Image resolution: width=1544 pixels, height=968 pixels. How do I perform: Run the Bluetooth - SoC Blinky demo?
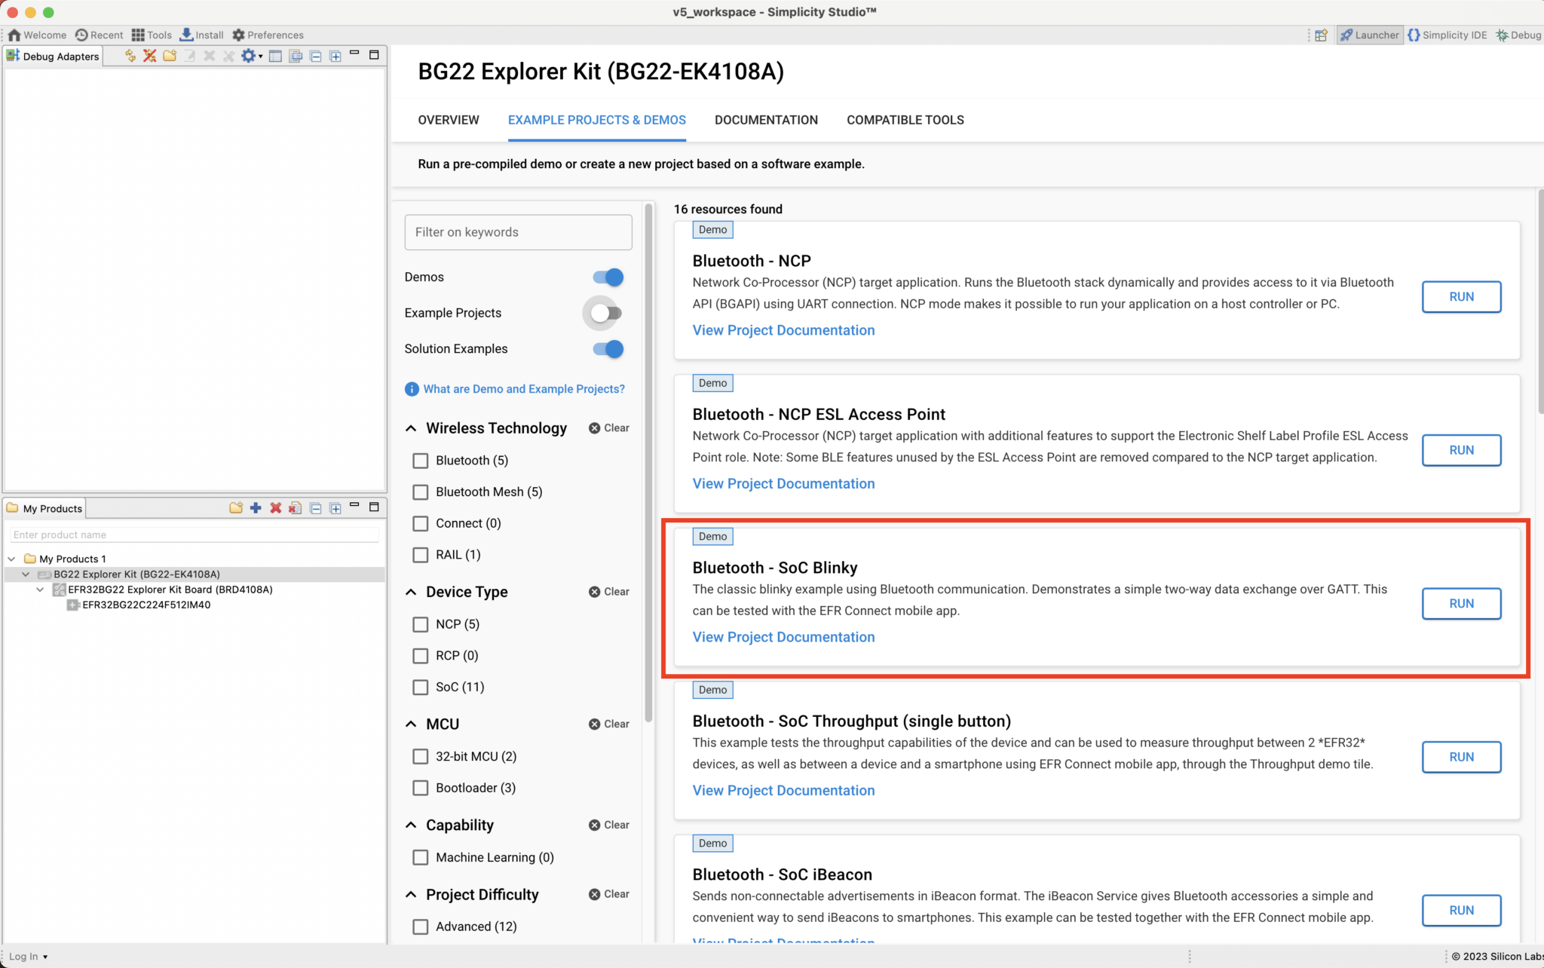pyautogui.click(x=1461, y=603)
